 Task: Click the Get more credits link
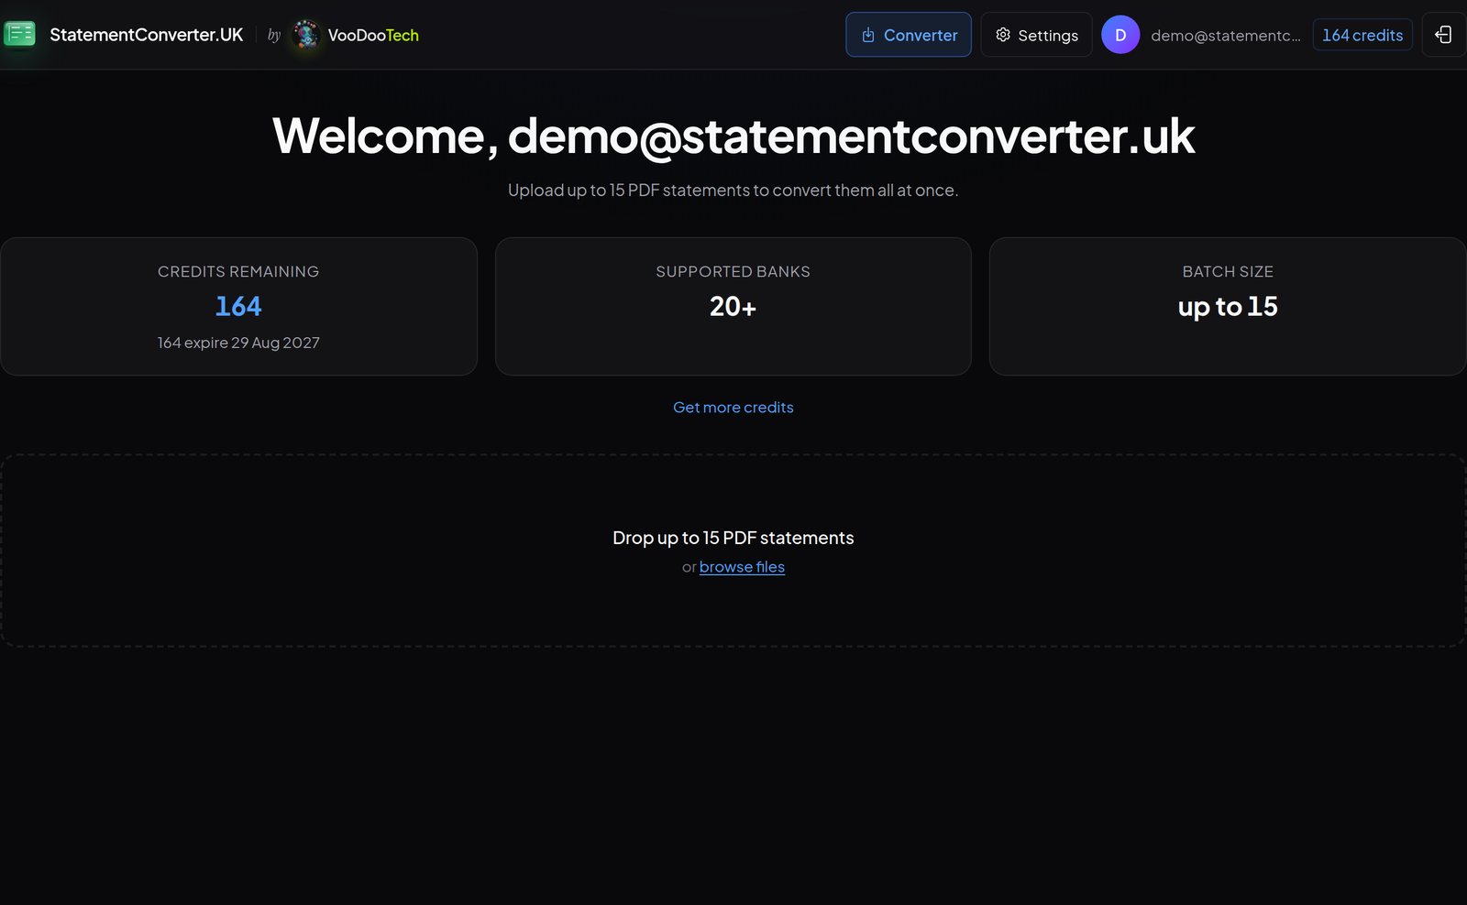733,408
